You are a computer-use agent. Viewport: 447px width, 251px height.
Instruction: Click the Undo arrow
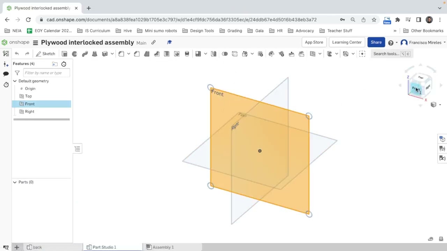click(x=17, y=54)
